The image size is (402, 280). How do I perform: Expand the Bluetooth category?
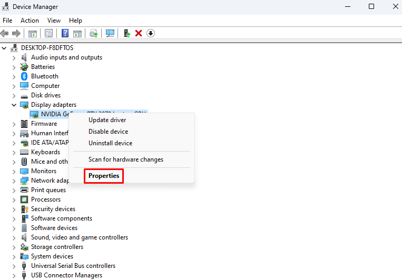pos(14,77)
